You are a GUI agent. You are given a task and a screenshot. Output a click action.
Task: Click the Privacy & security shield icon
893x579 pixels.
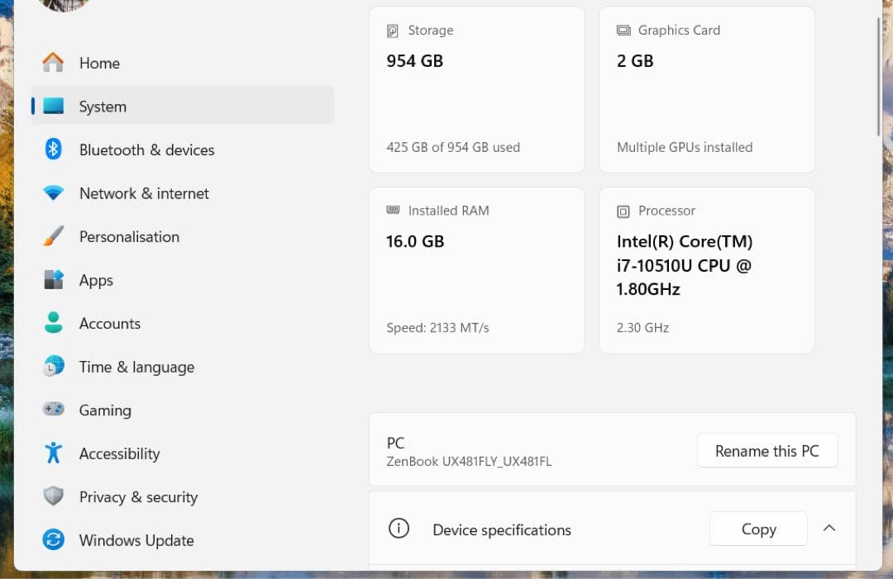[52, 496]
